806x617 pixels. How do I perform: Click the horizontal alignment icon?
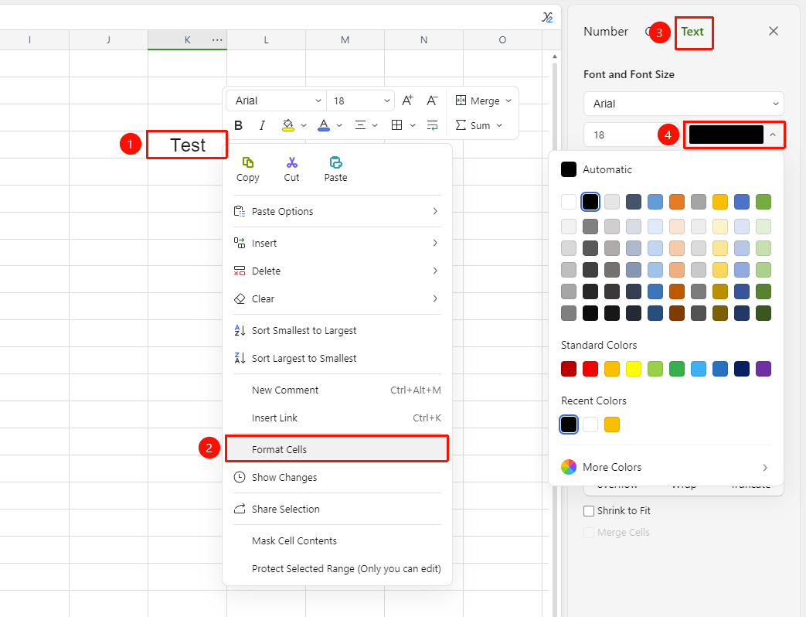[360, 125]
